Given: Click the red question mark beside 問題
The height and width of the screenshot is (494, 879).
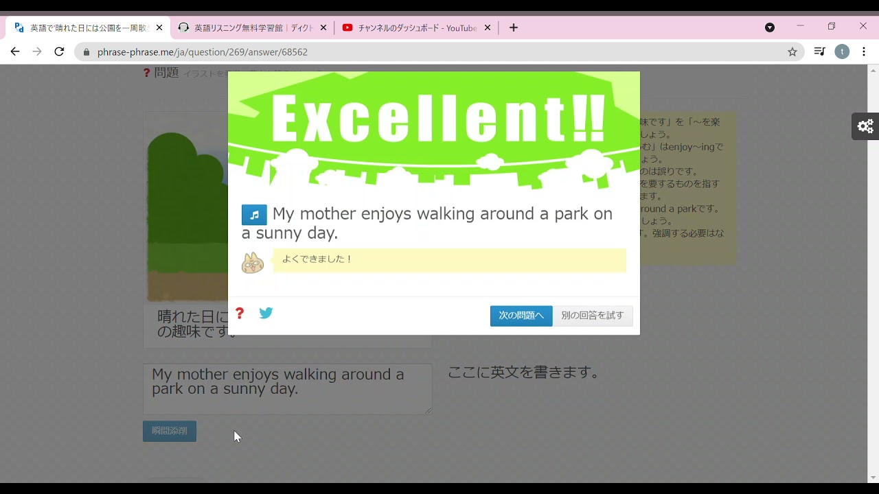Looking at the screenshot, I should (147, 73).
